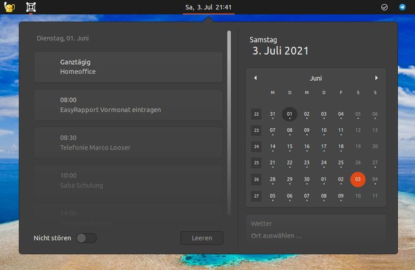Open the 10:00 Saba Schulung event
Image resolution: width=415 pixels, height=270 pixels.
(x=129, y=180)
